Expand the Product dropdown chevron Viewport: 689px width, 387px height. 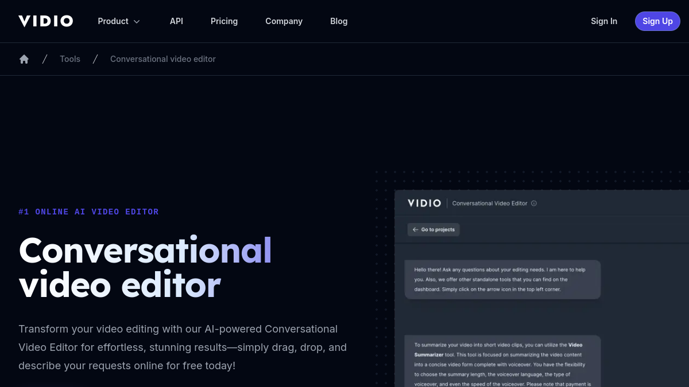pyautogui.click(x=137, y=22)
